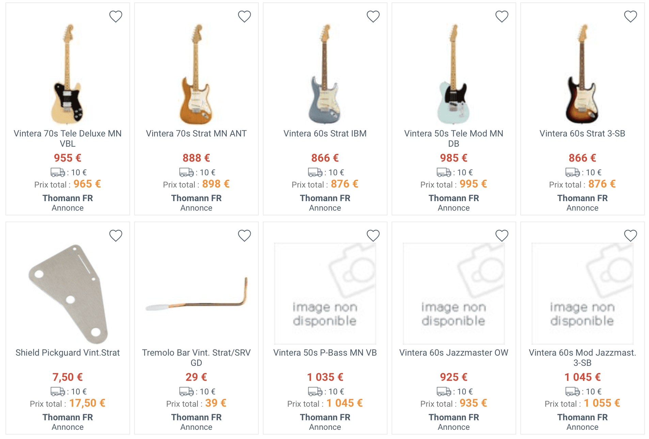Click the heart on Vintera 50s P-Bass MN VB
649x439 pixels.
click(x=373, y=235)
